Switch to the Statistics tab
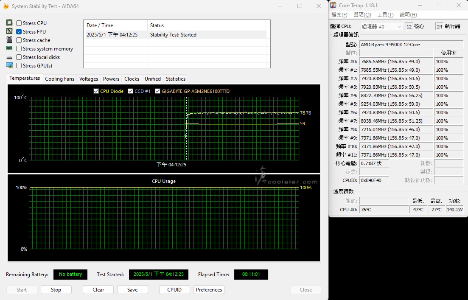The height and width of the screenshot is (300, 468). (176, 79)
